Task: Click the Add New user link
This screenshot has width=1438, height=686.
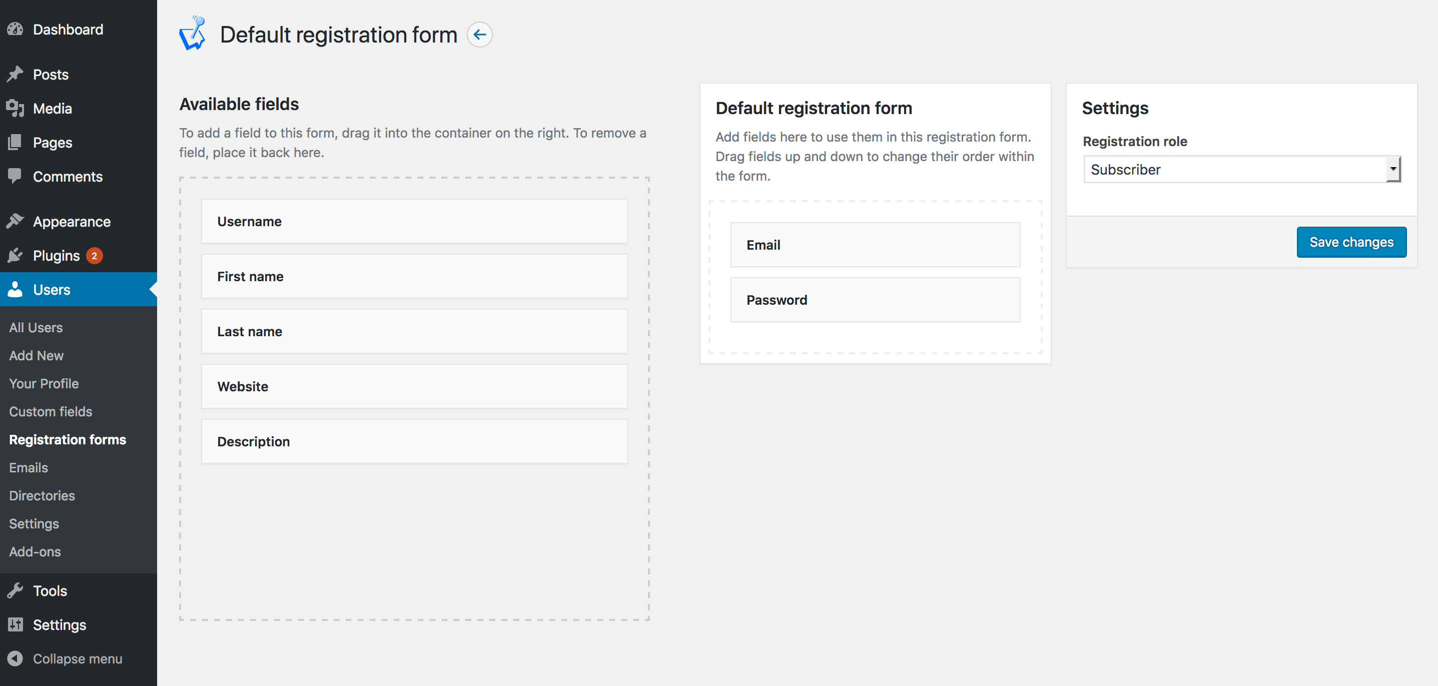Action: click(x=36, y=355)
